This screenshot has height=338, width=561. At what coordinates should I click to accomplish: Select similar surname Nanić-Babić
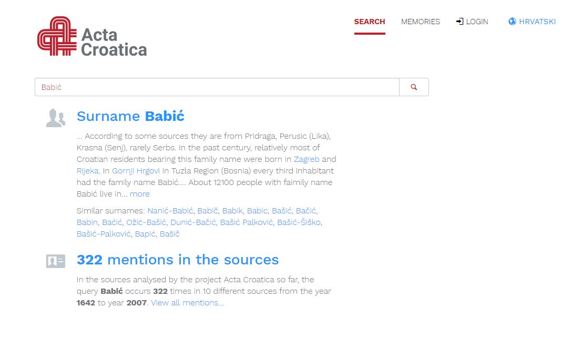click(x=170, y=211)
